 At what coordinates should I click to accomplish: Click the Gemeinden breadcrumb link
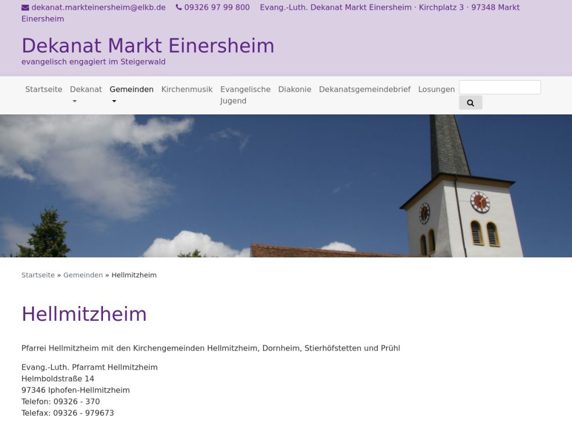pyautogui.click(x=83, y=275)
